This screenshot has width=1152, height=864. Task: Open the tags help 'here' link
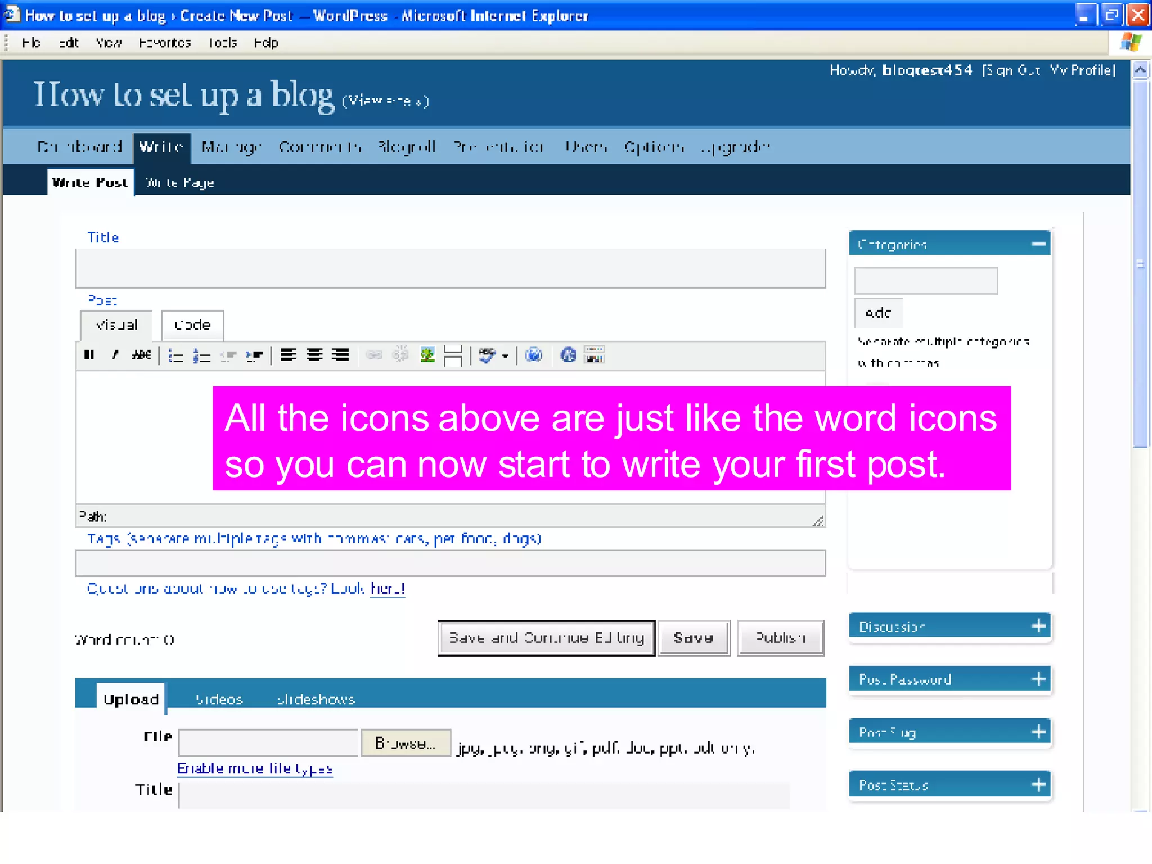point(388,588)
